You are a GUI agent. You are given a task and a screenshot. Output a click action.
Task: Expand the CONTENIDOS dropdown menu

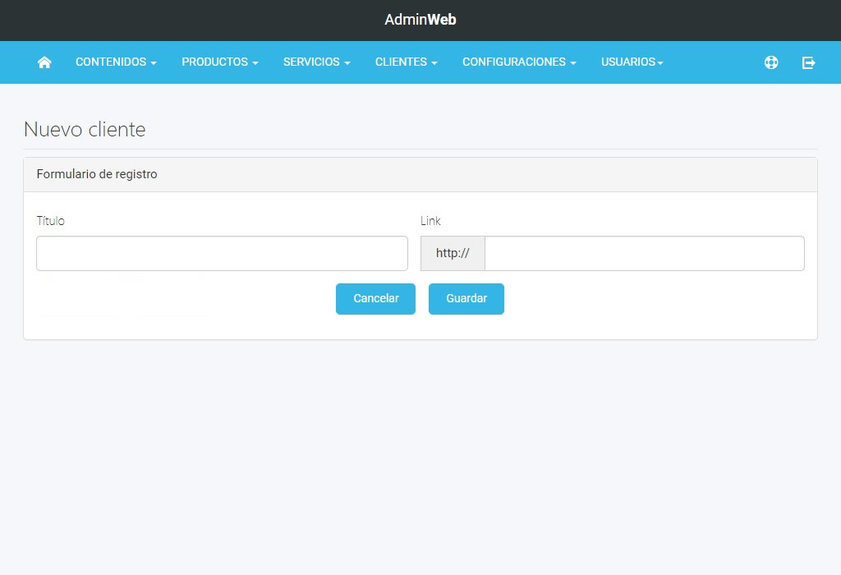point(115,62)
